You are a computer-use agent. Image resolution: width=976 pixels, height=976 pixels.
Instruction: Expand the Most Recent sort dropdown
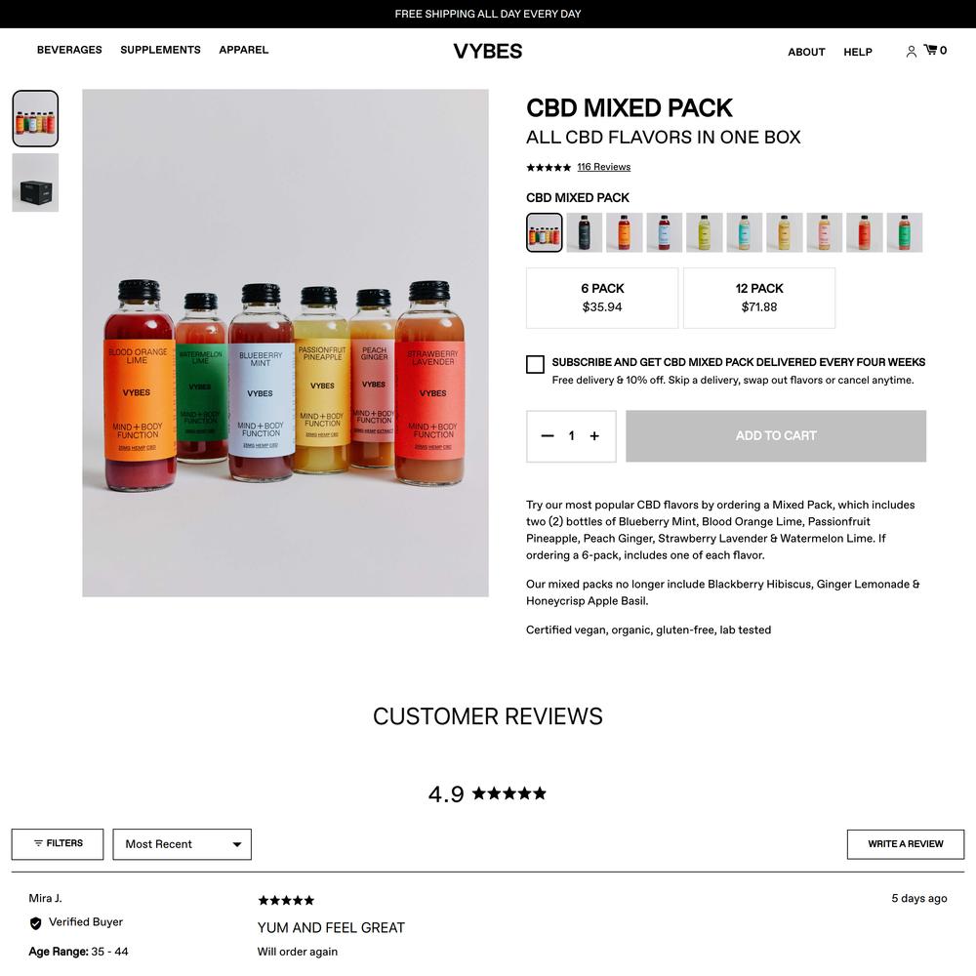click(182, 844)
